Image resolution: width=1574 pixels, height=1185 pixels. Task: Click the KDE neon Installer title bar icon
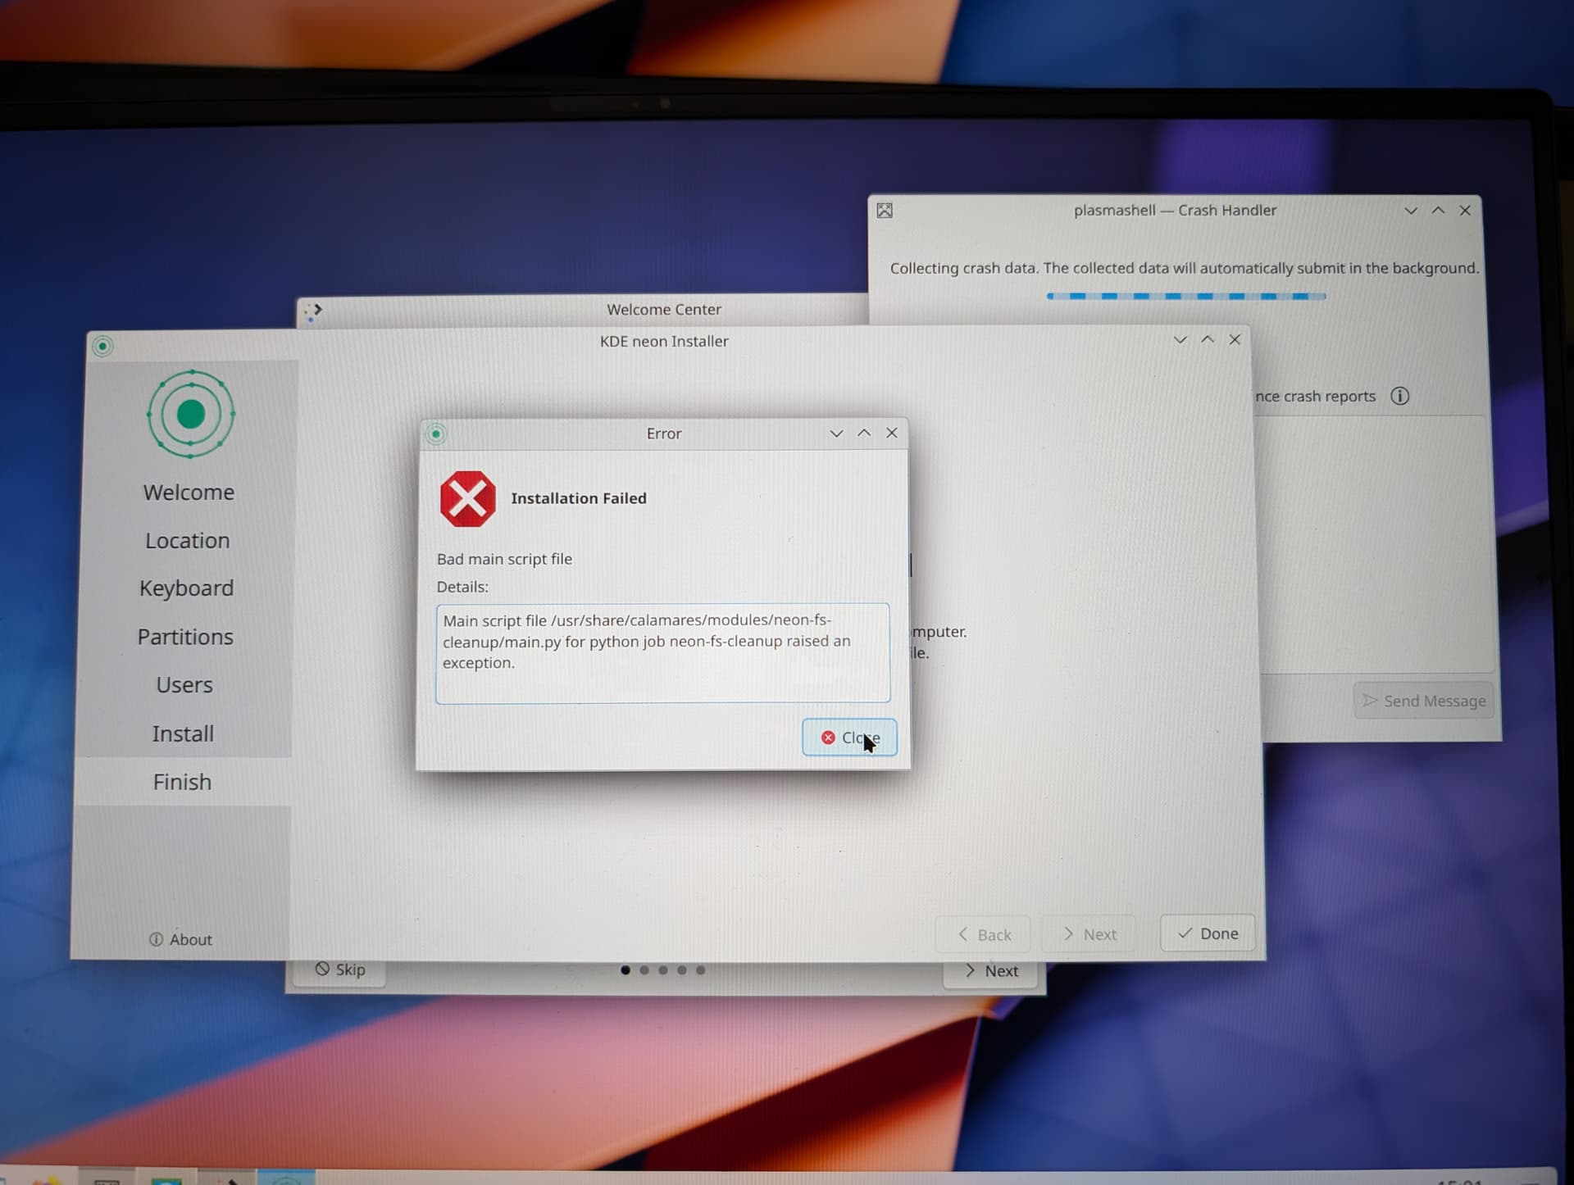click(x=102, y=346)
